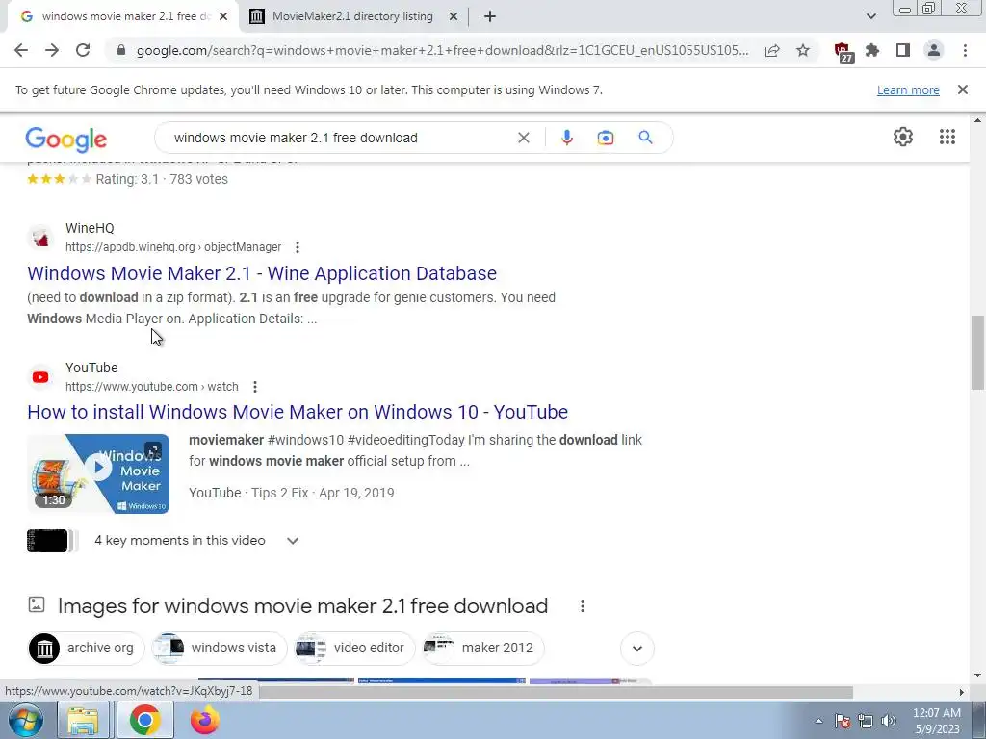
Task: Open the taskbar clock showing 12:07 AM
Action: pos(936,721)
